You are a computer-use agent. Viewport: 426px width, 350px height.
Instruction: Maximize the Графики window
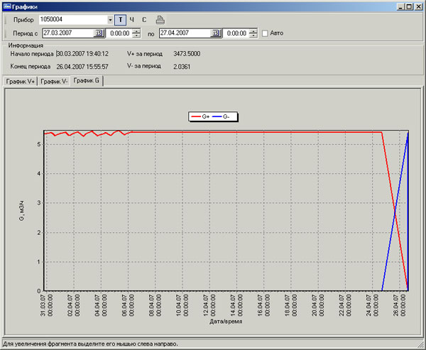(408, 6)
